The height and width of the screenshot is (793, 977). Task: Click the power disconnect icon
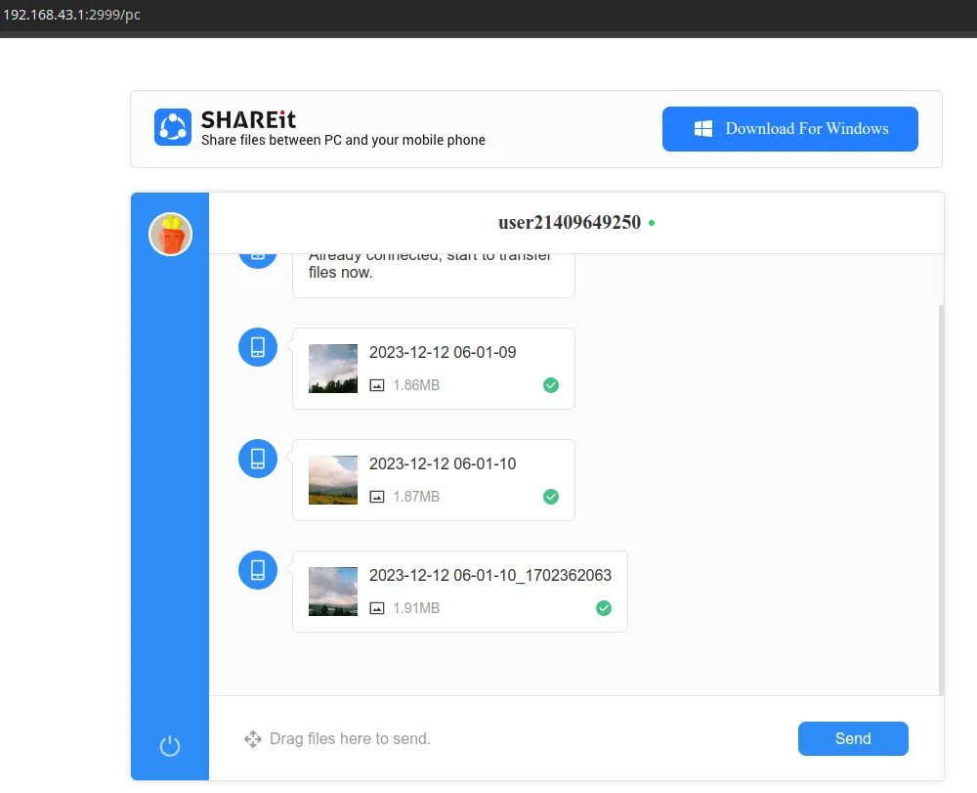coord(170,746)
